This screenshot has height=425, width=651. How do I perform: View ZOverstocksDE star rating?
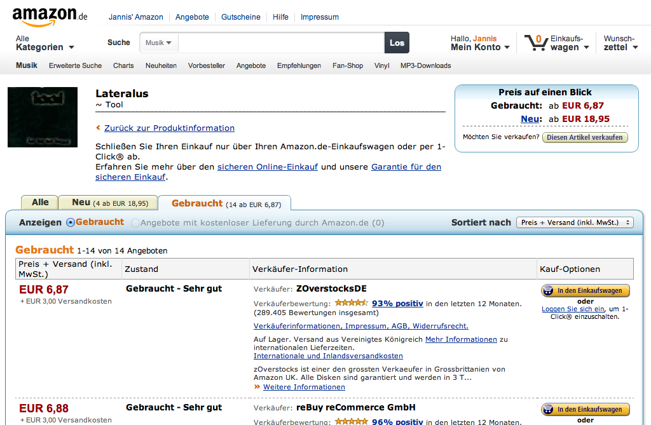tap(351, 303)
